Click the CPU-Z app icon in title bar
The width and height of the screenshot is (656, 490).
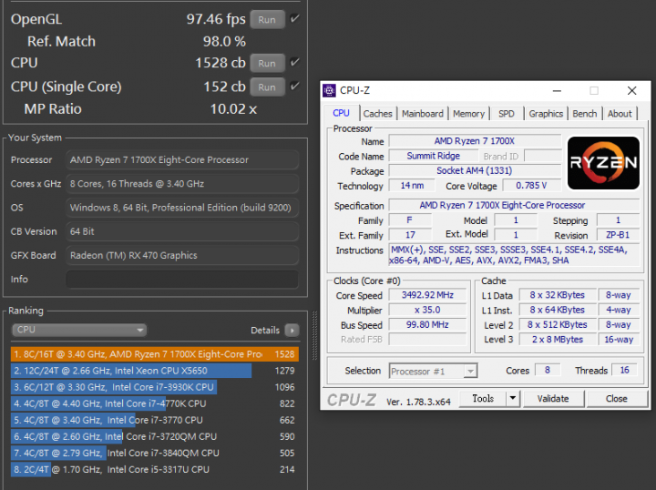[x=329, y=90]
